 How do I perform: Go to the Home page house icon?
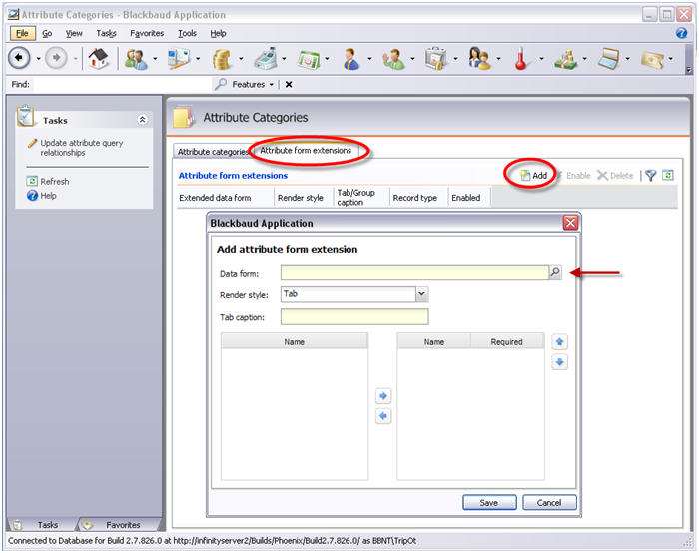click(x=99, y=58)
